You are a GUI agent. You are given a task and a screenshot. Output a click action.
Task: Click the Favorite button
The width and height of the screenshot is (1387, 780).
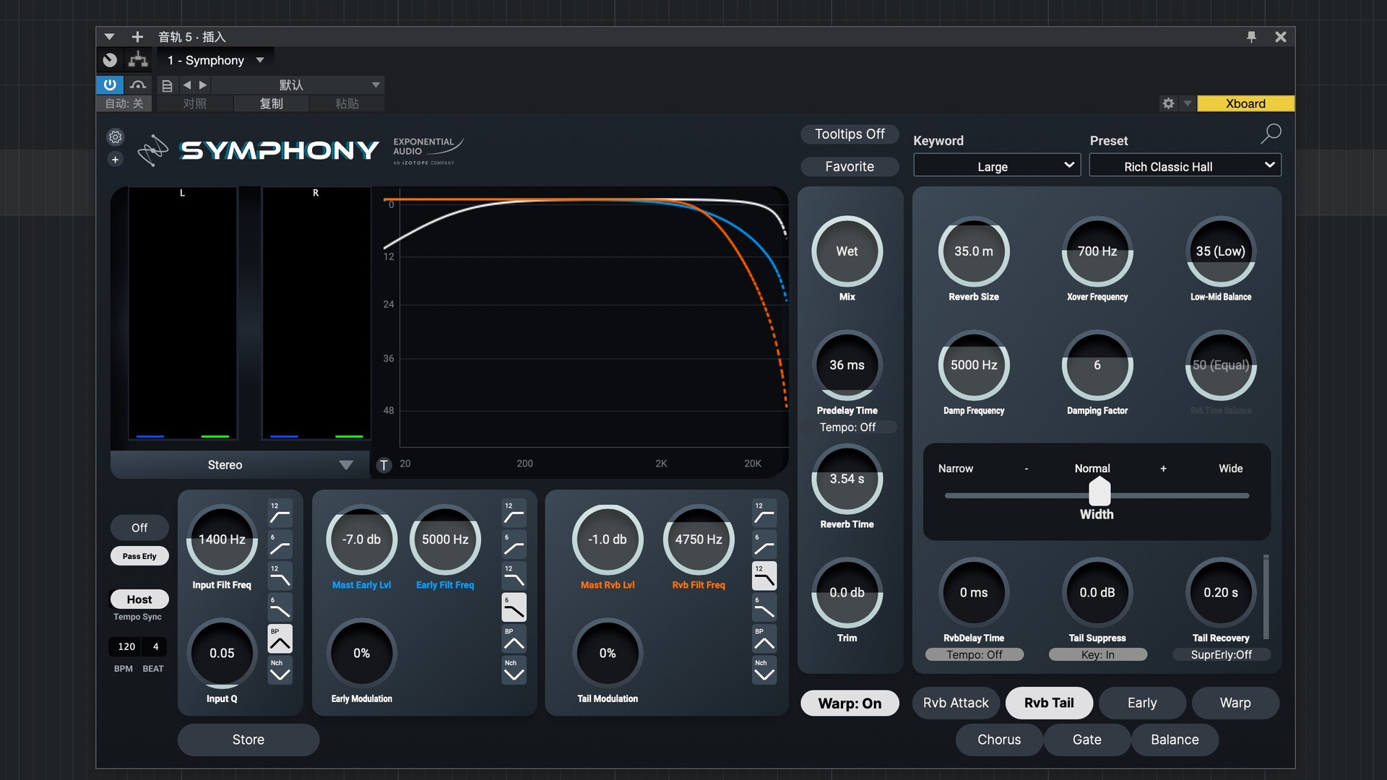[x=850, y=167]
